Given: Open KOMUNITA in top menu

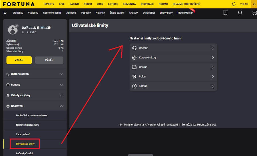Looking at the screenshot, I should 129,4.
